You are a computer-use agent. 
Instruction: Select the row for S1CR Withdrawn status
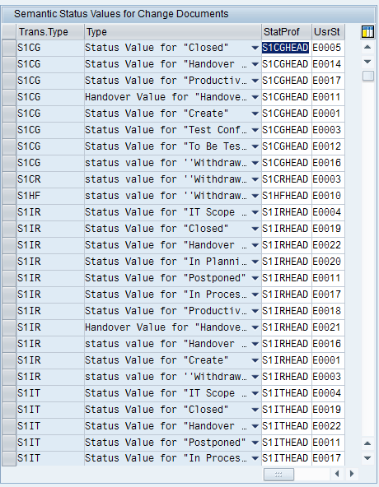click(9, 179)
